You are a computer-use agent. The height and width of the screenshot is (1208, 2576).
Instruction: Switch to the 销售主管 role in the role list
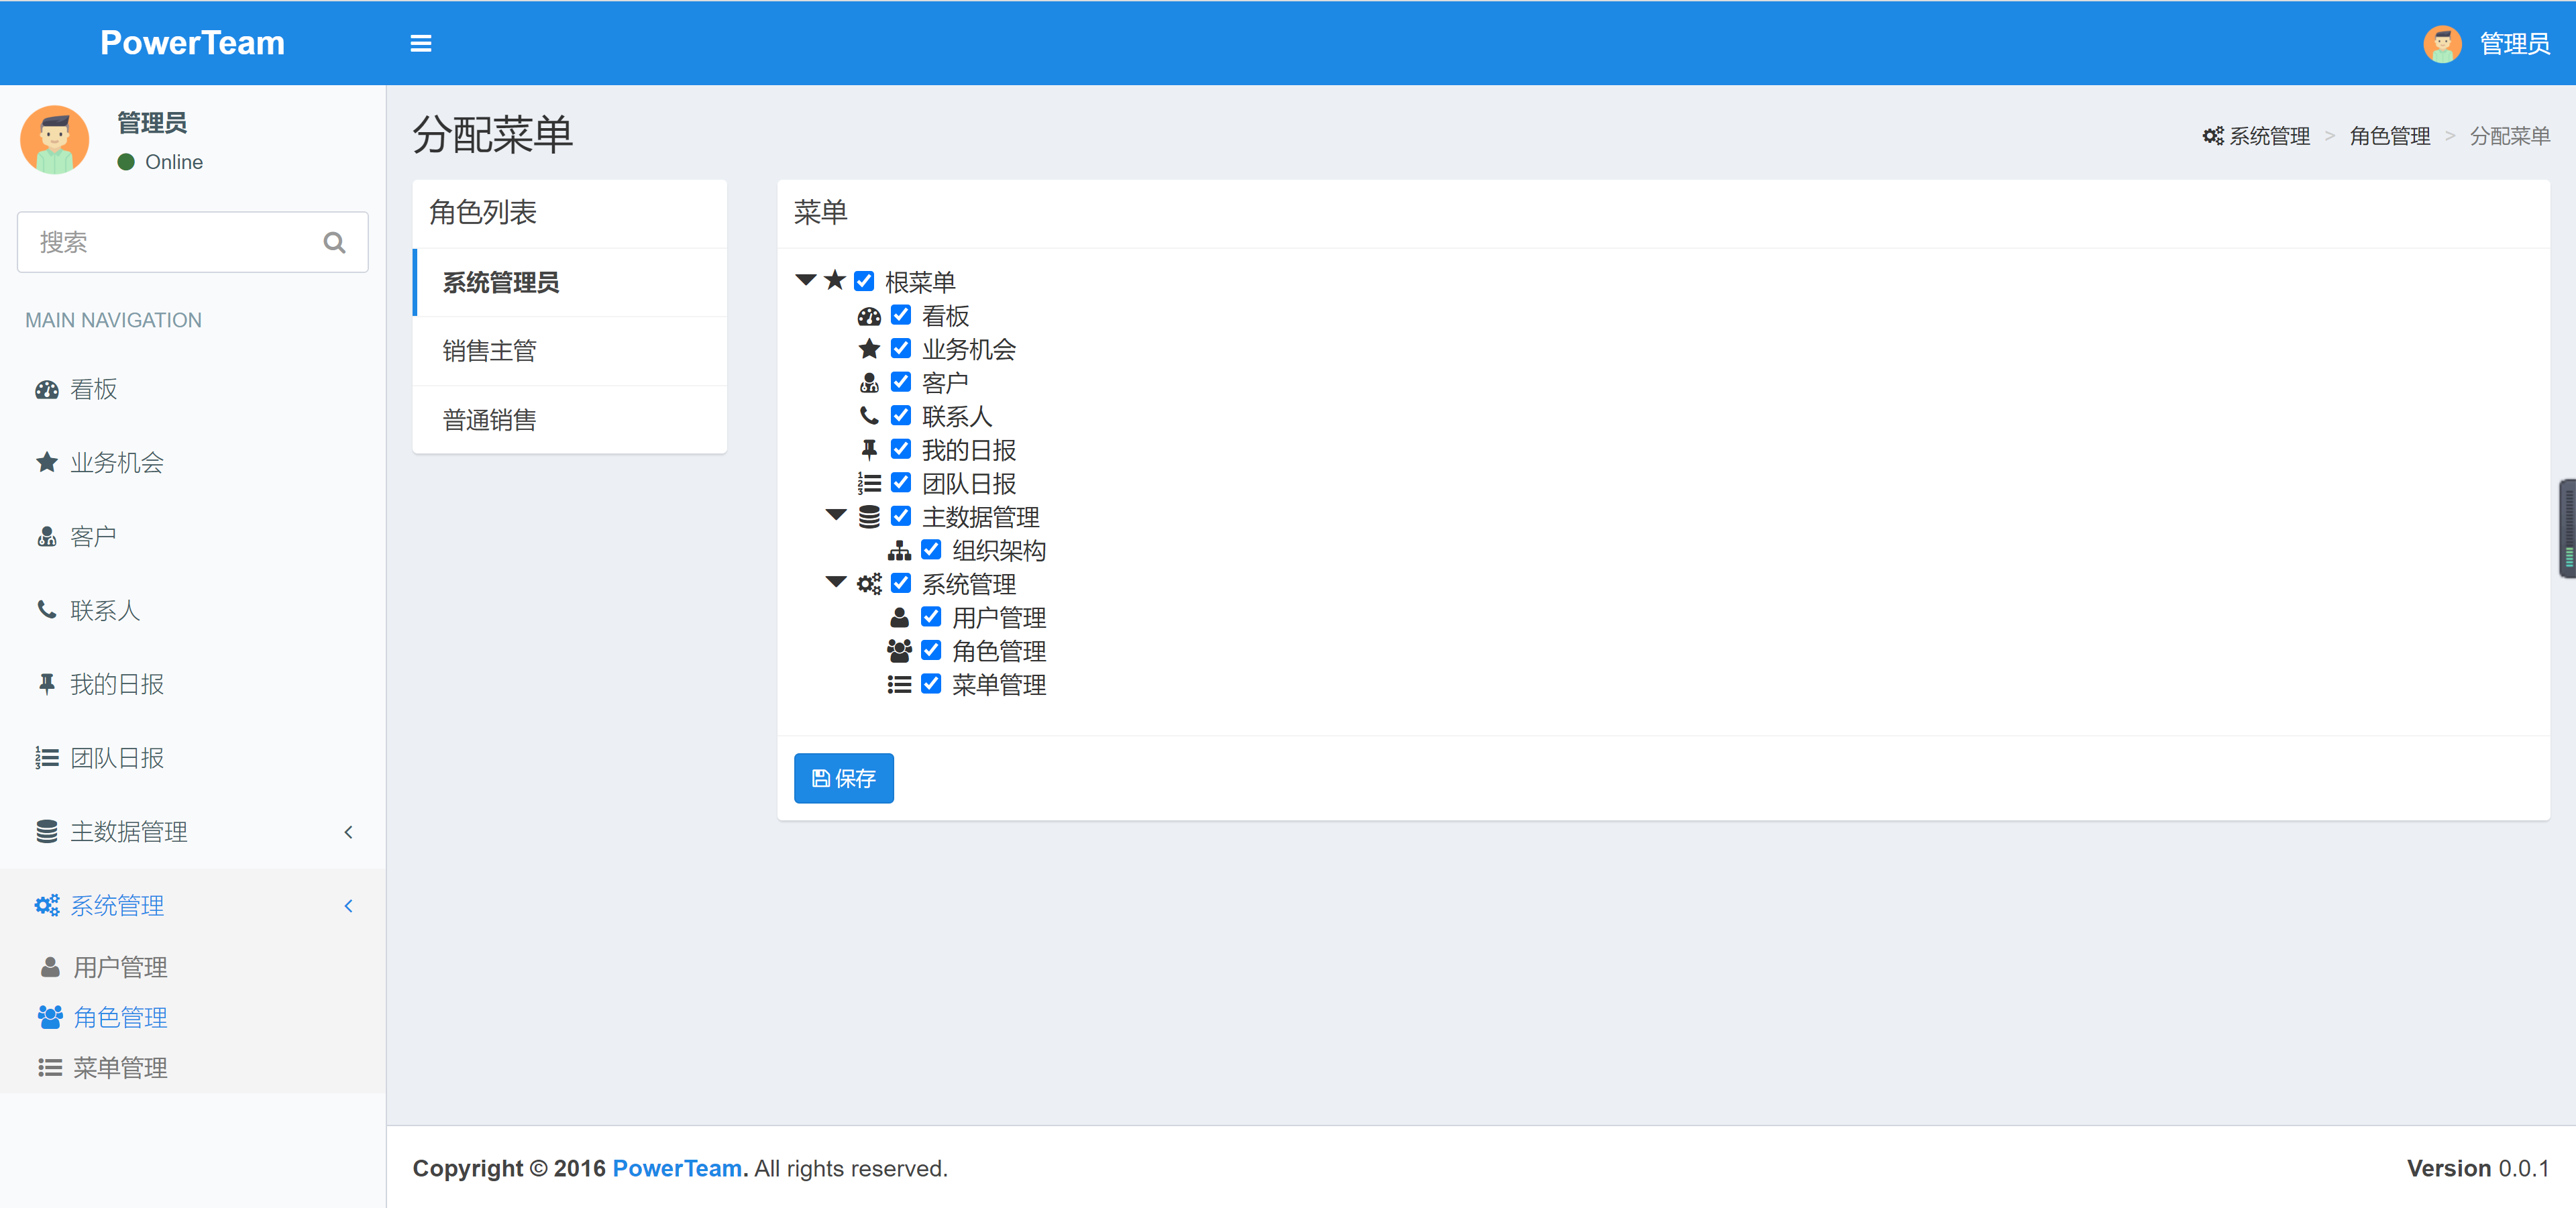pyautogui.click(x=489, y=350)
